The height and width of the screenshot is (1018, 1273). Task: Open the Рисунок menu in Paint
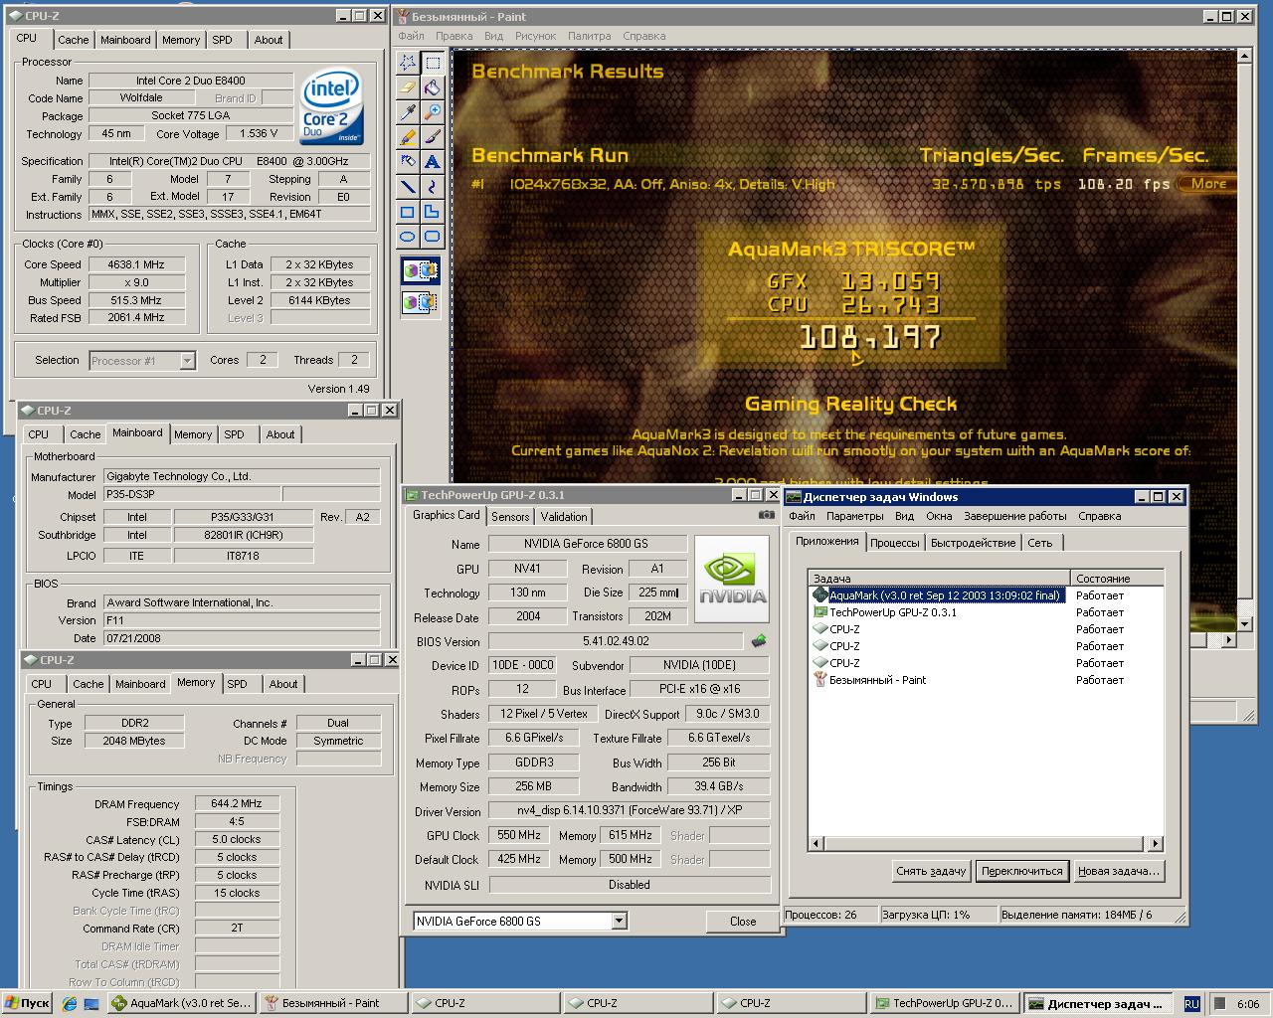coord(535,36)
